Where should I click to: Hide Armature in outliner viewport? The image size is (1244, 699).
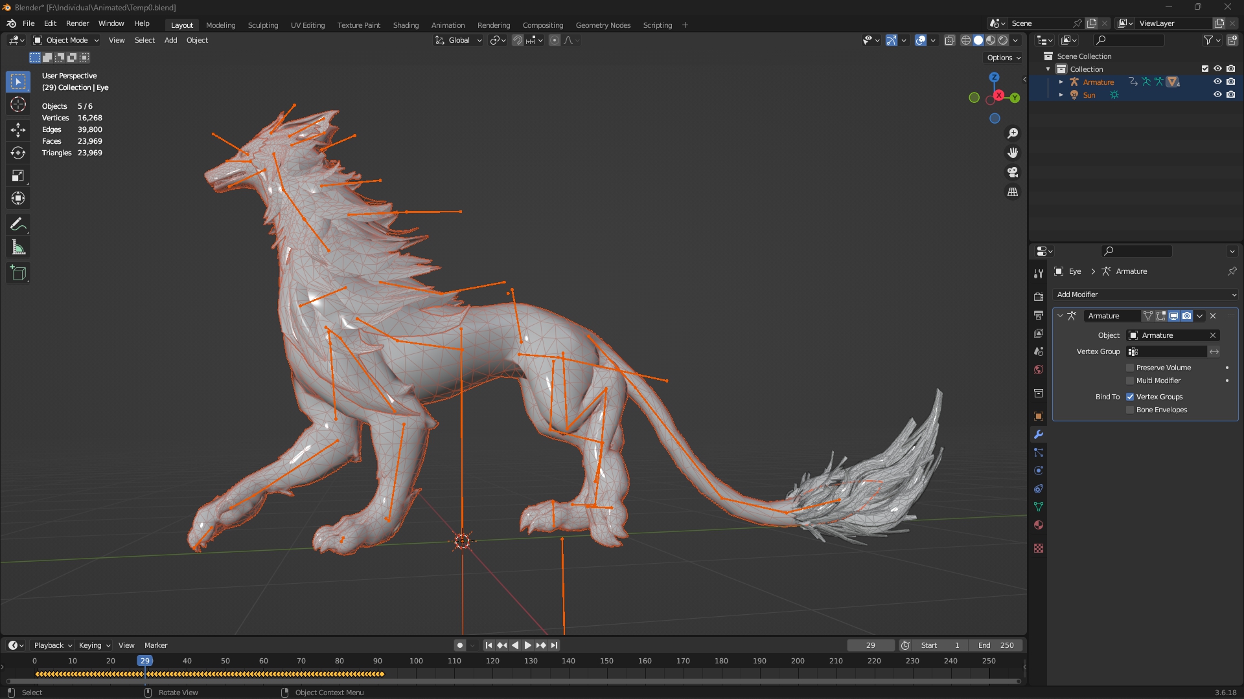coord(1217,82)
